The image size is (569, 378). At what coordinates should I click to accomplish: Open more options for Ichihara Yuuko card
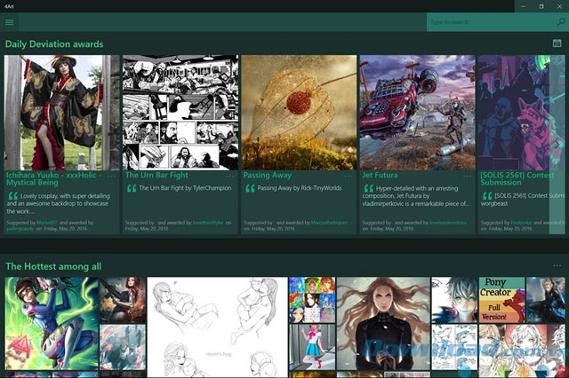click(x=111, y=177)
